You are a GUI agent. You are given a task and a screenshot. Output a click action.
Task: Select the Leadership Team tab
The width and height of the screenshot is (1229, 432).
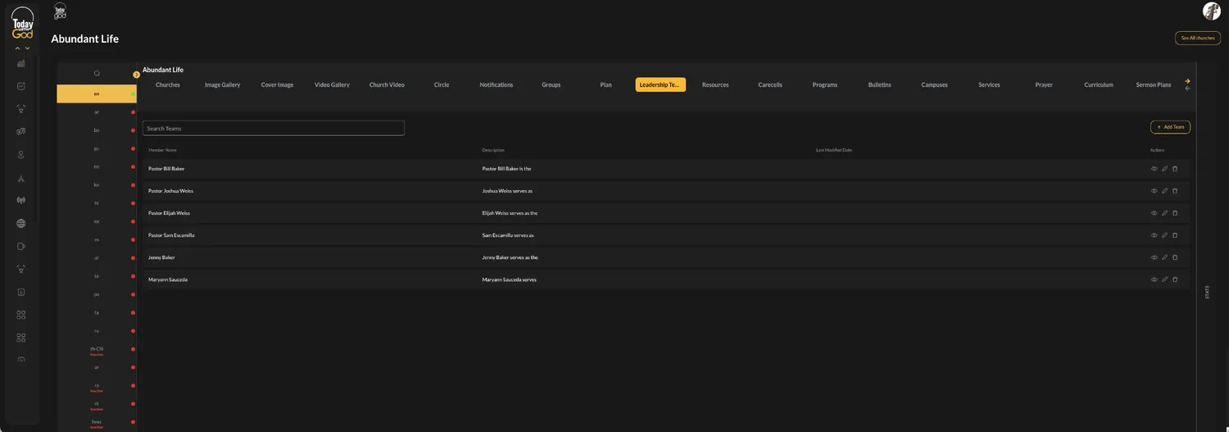click(660, 84)
